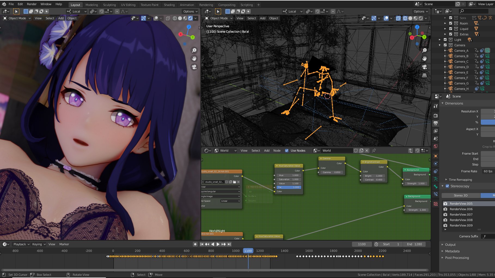495x278 pixels.
Task: Expand the Time Remapping subpanel
Action: pos(446,180)
